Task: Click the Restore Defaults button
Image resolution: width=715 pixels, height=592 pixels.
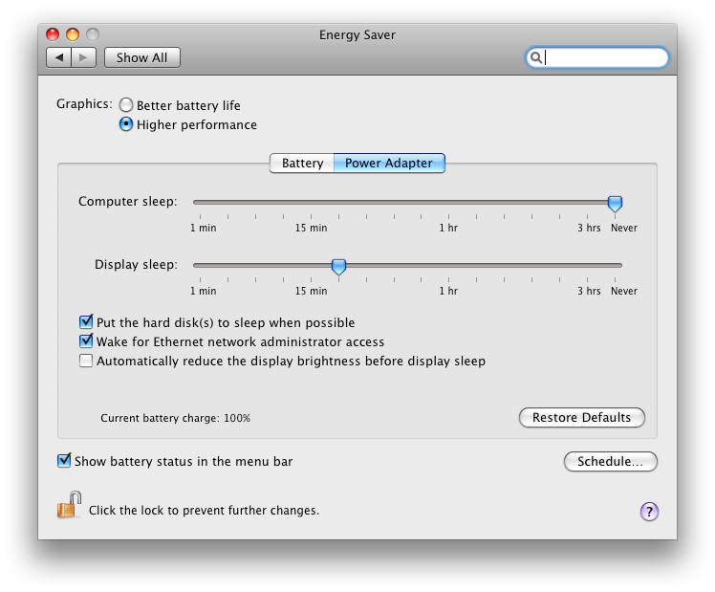Action: [x=581, y=417]
